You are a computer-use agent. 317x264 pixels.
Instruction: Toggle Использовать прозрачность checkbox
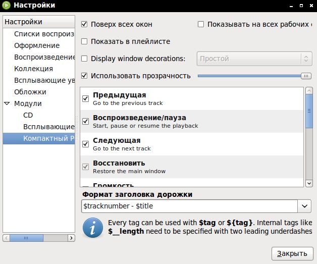pyautogui.click(x=84, y=76)
